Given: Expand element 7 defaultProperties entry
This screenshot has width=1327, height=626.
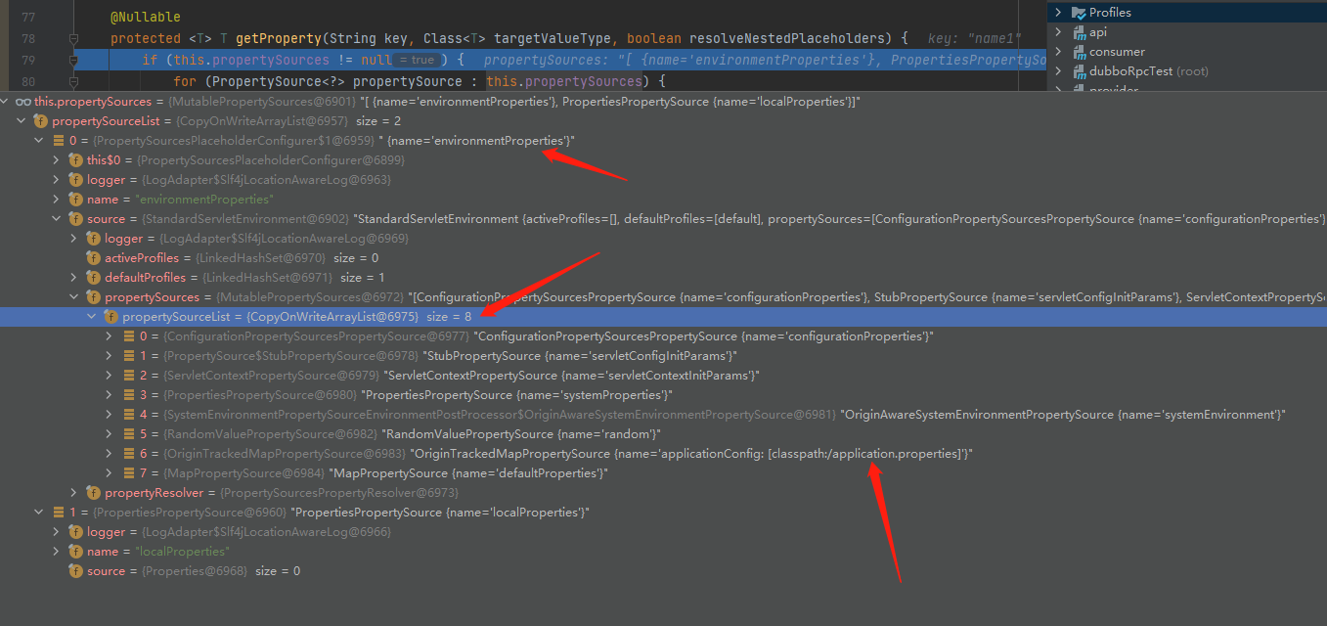Looking at the screenshot, I should tap(111, 473).
